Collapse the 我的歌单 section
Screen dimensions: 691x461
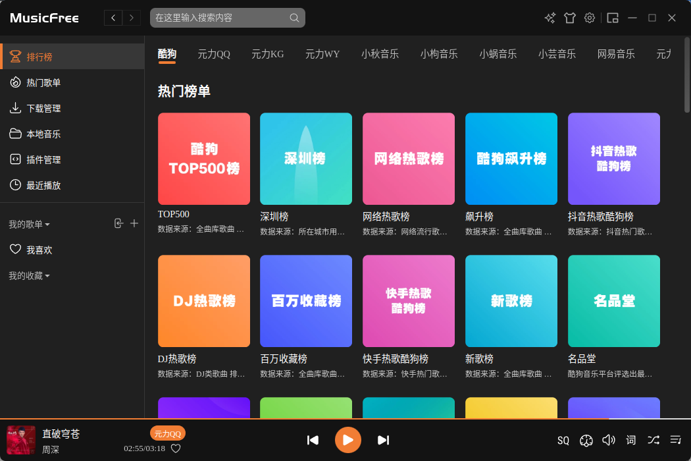pos(29,225)
